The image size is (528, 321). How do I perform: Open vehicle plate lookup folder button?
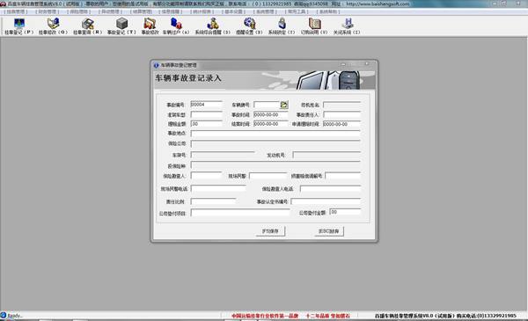click(283, 105)
